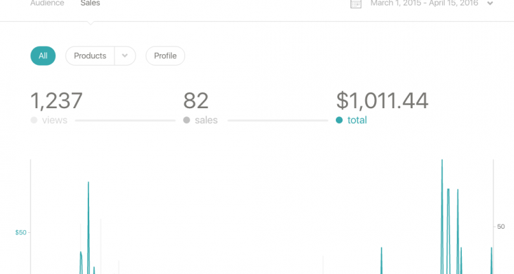Open the Products dropdown arrow
Screen dimensions: 514x274
coord(125,56)
